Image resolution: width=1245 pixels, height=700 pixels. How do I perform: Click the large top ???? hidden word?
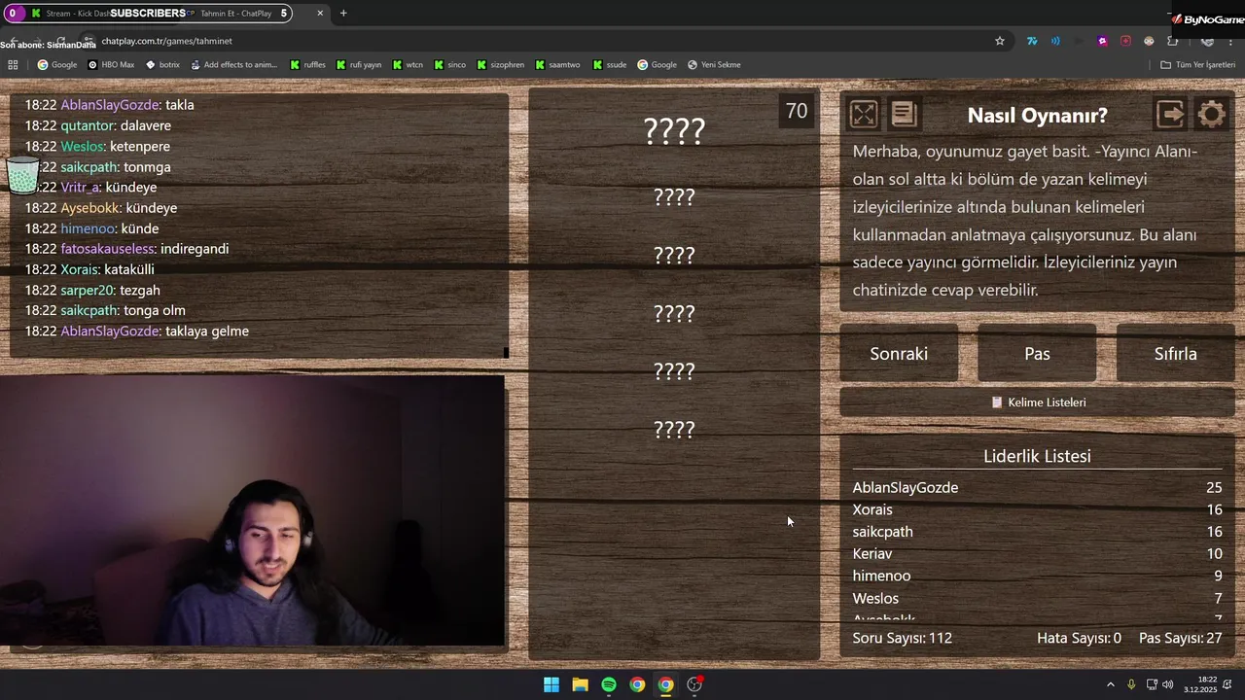[674, 131]
